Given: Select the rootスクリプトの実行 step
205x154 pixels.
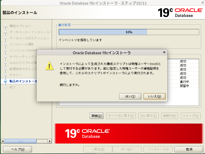Looking at the screenshot, I should (x=23, y=63).
